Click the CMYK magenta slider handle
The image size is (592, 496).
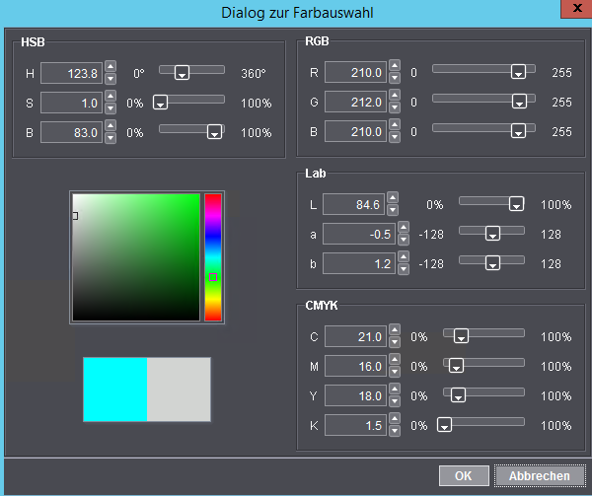[456, 366]
